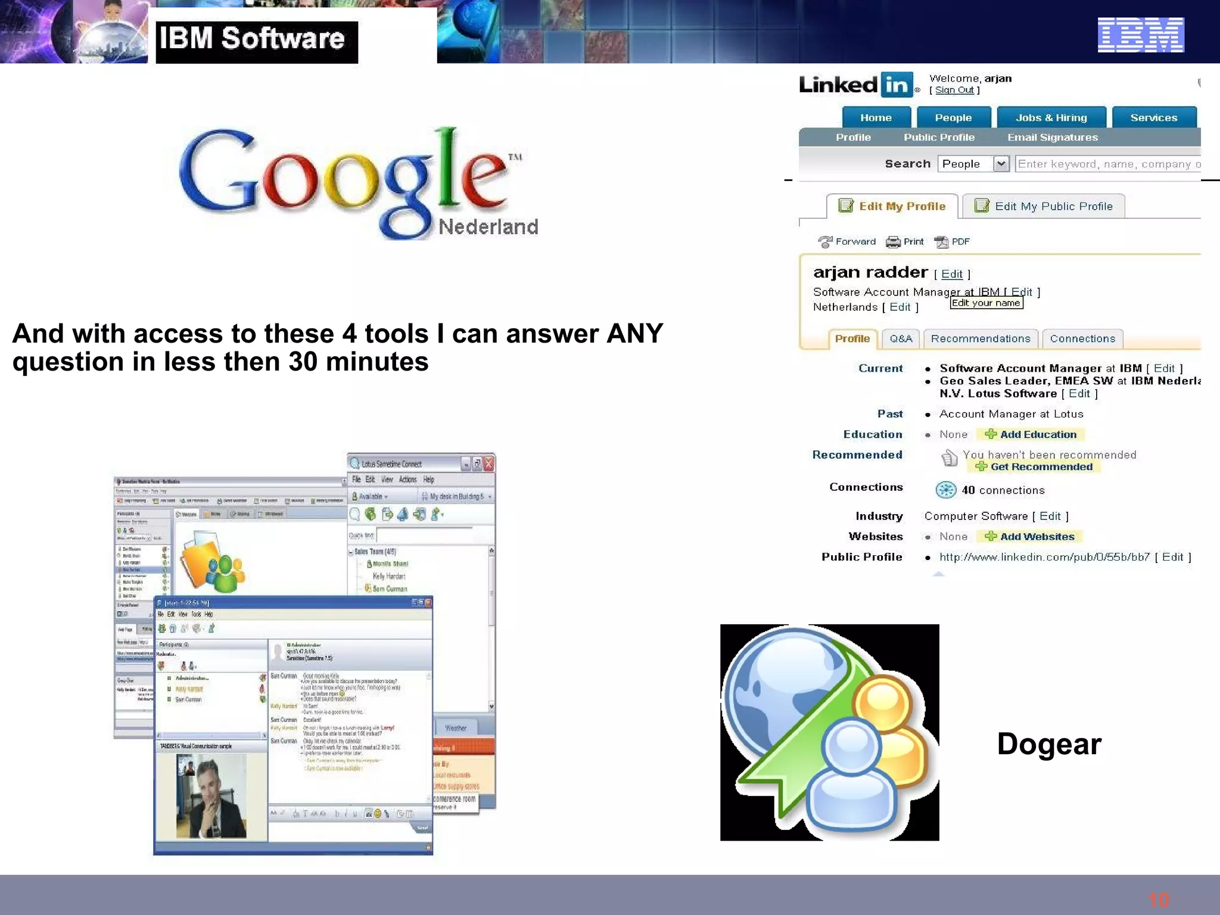
Task: Open the Services tab in LinkedIn
Action: pyautogui.click(x=1154, y=117)
